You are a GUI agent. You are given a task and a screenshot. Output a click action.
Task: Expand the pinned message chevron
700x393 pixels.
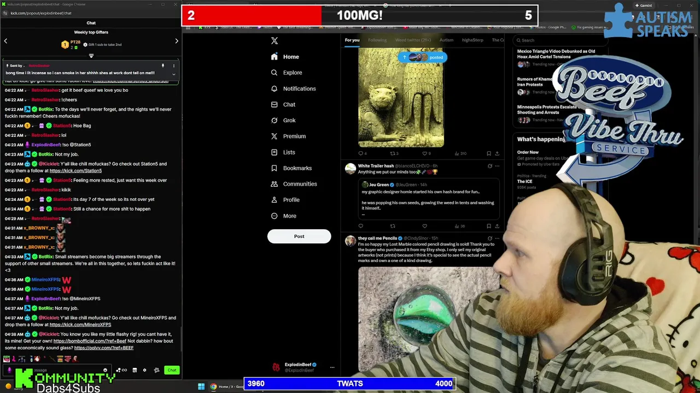174,74
